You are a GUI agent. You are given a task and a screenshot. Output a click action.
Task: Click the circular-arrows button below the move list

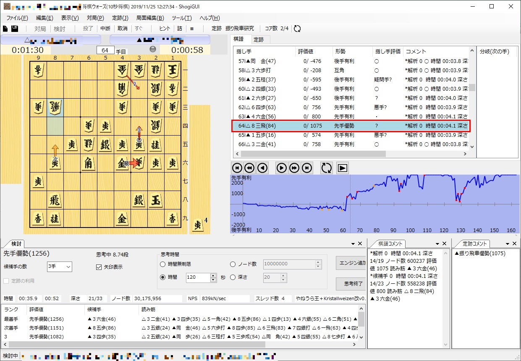click(326, 168)
